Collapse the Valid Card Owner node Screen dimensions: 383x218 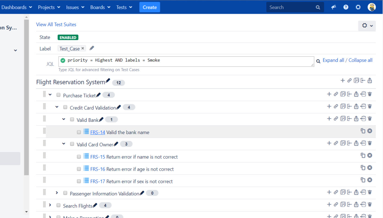[64, 144]
